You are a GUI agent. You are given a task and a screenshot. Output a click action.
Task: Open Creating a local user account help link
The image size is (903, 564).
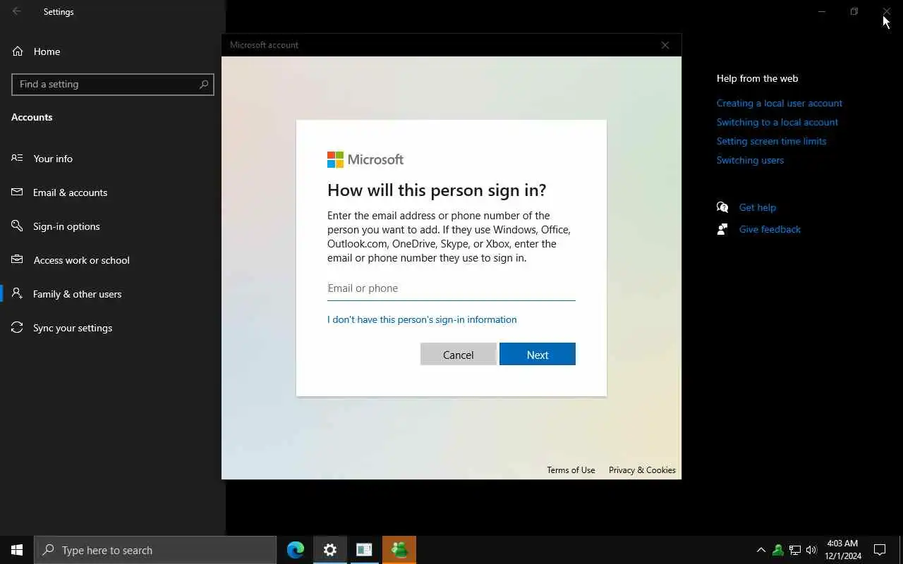780,103
